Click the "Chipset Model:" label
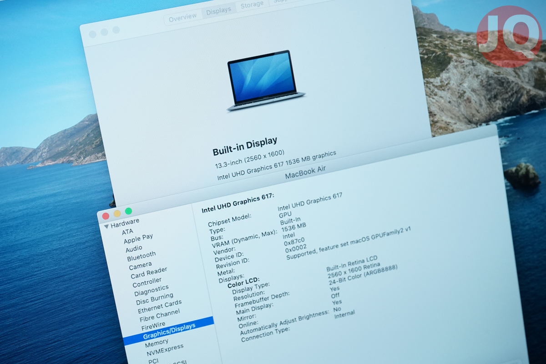 (x=229, y=219)
